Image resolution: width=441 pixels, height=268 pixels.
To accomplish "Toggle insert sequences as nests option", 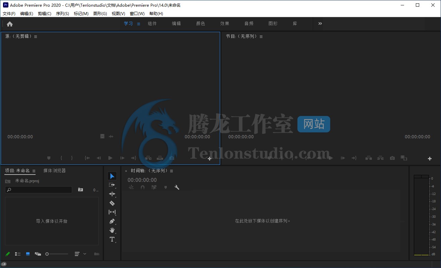I will [131, 187].
